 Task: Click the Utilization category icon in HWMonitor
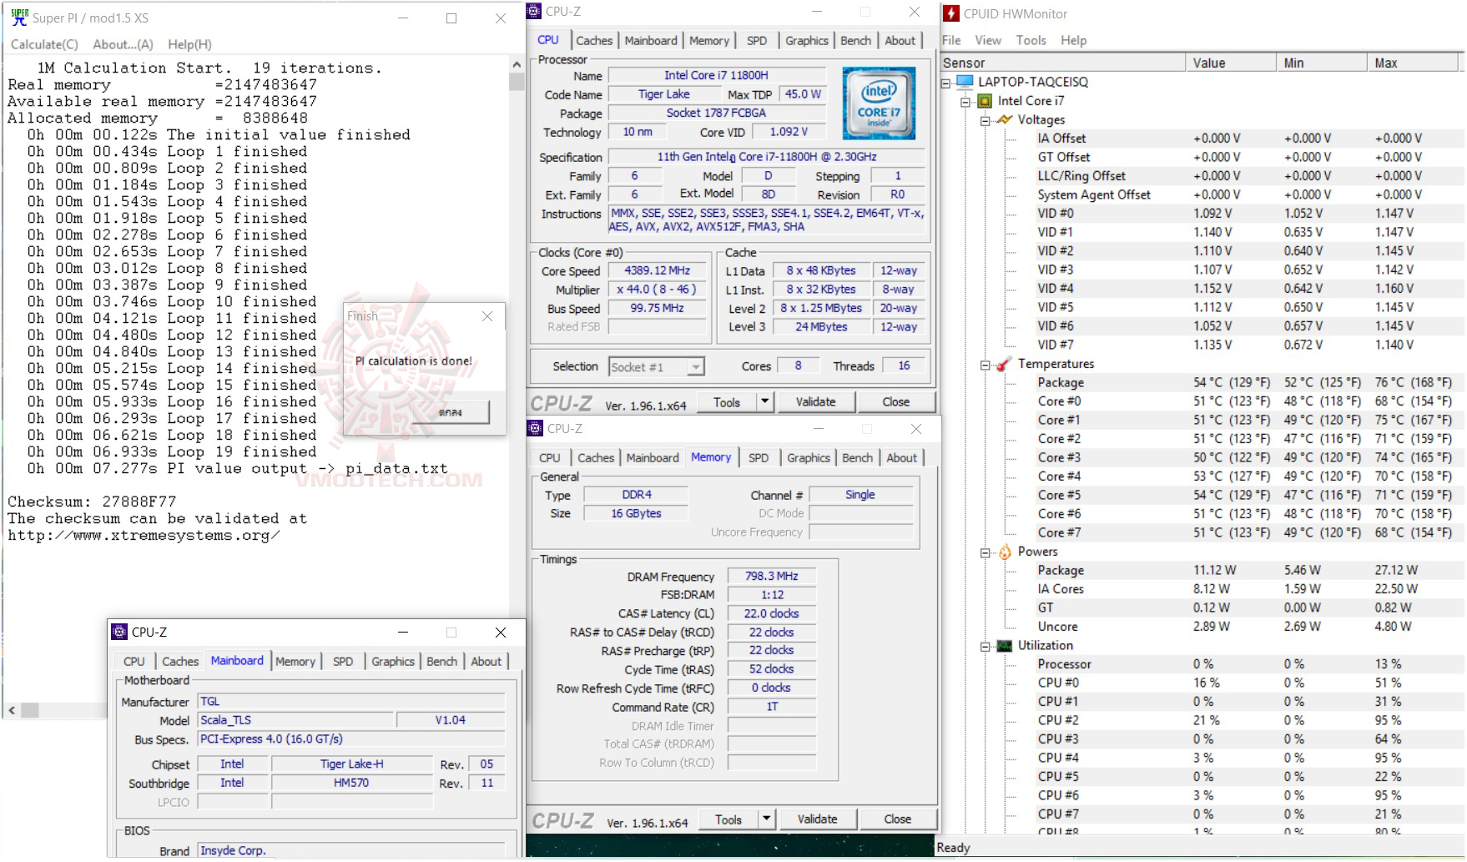click(x=1005, y=646)
